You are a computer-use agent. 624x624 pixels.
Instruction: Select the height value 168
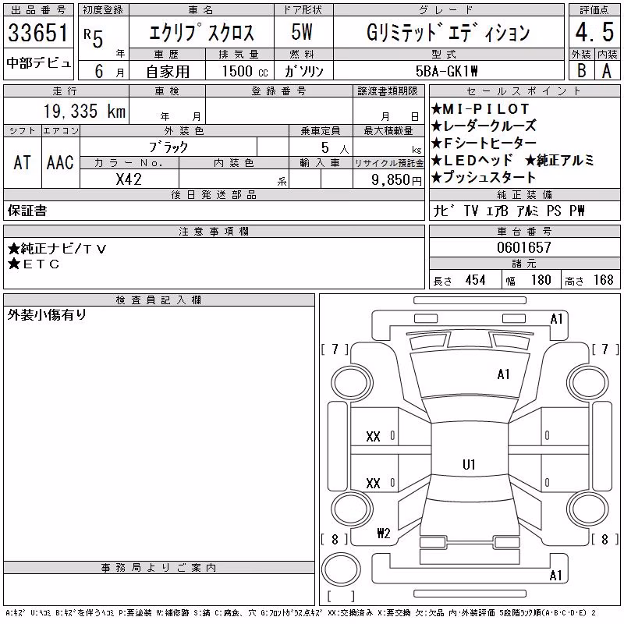coord(604,280)
